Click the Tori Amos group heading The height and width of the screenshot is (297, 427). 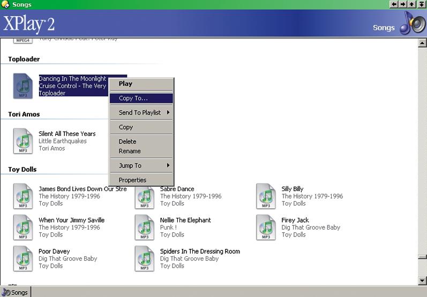click(24, 114)
